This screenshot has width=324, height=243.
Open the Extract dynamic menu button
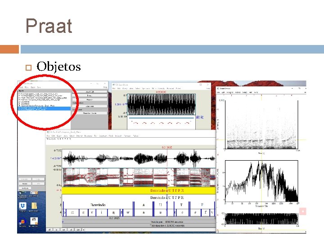[90, 99]
